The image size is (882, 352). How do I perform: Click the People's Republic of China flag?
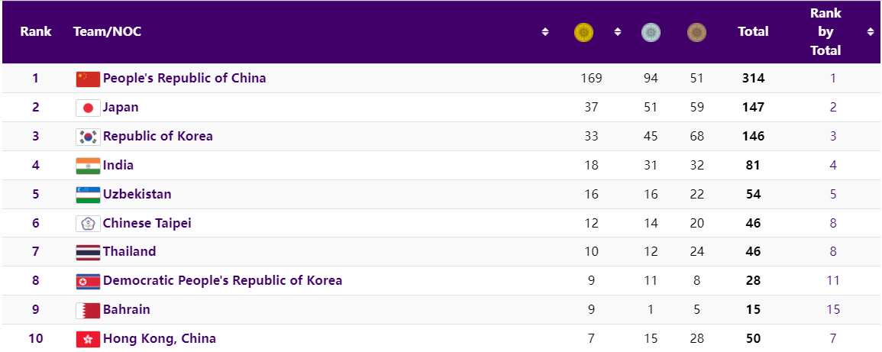pyautogui.click(x=88, y=79)
